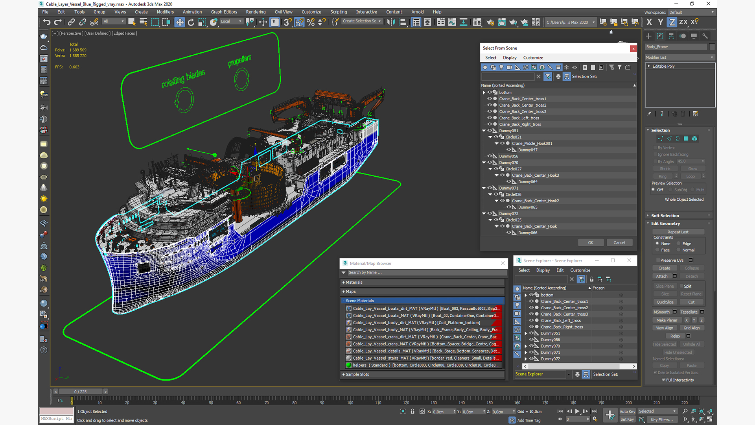Toggle Angle Snap in the toolbar
Image resolution: width=755 pixels, height=425 pixels.
pyautogui.click(x=299, y=22)
